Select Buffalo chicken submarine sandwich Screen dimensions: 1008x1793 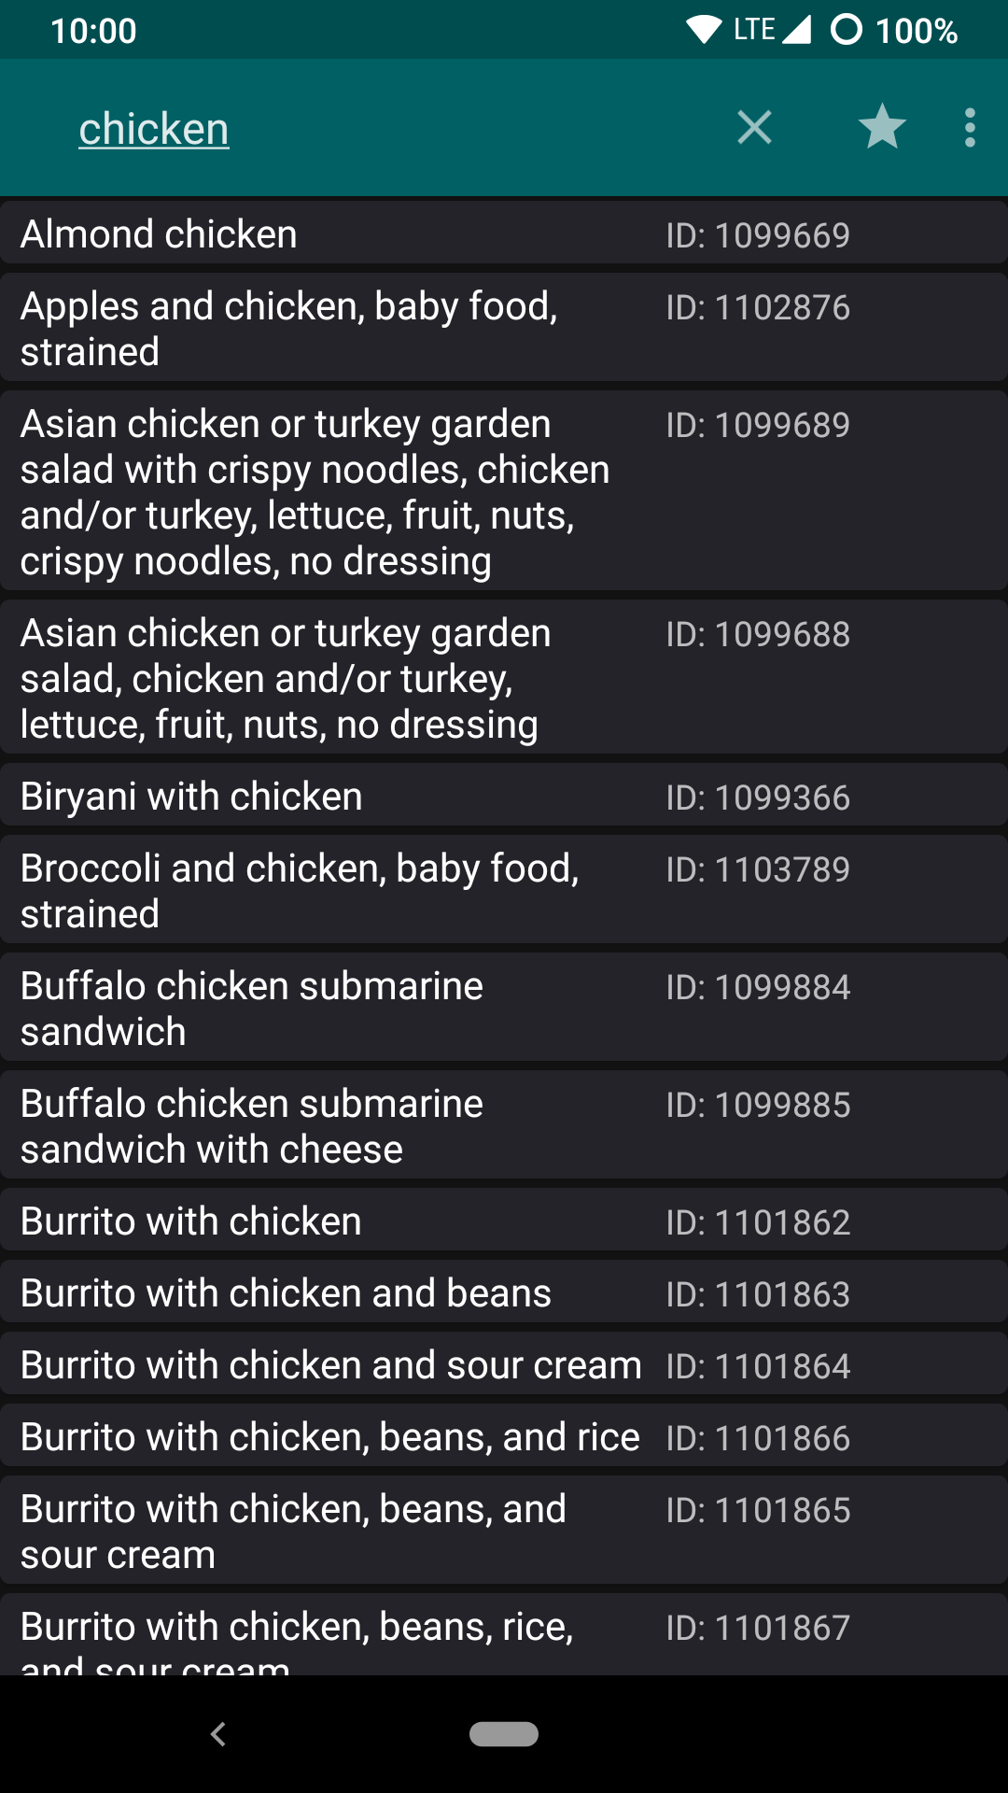point(504,1009)
